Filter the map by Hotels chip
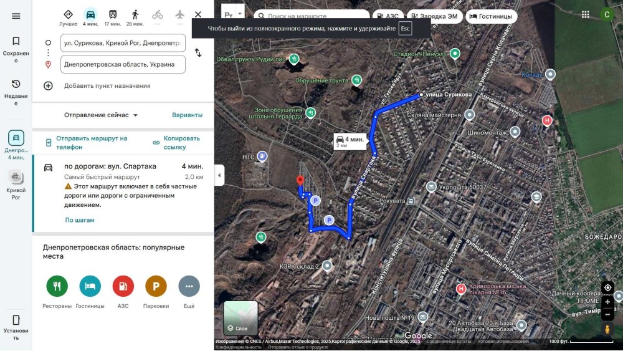This screenshot has width=623, height=351. tap(491, 16)
